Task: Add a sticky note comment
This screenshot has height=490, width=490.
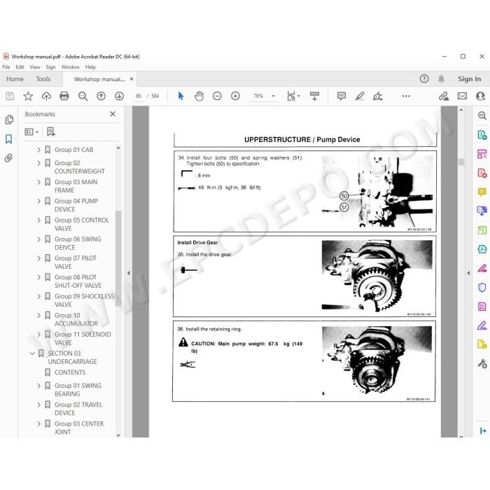Action: (x=342, y=96)
